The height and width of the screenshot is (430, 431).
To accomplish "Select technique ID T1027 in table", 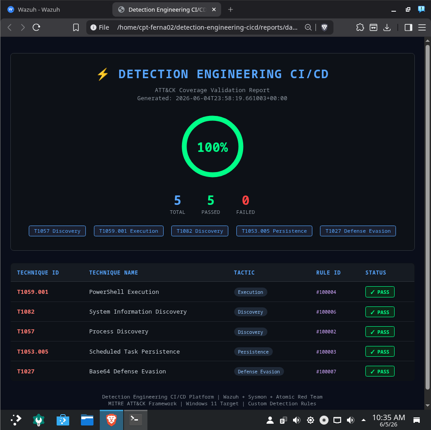I will pos(26,371).
